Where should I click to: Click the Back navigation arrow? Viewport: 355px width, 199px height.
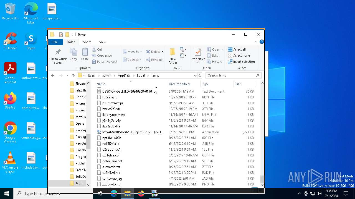pyautogui.click(x=53, y=75)
